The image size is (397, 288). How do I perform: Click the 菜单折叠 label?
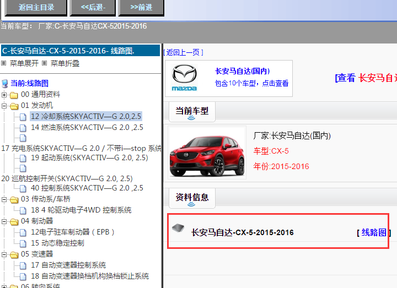(x=65, y=63)
